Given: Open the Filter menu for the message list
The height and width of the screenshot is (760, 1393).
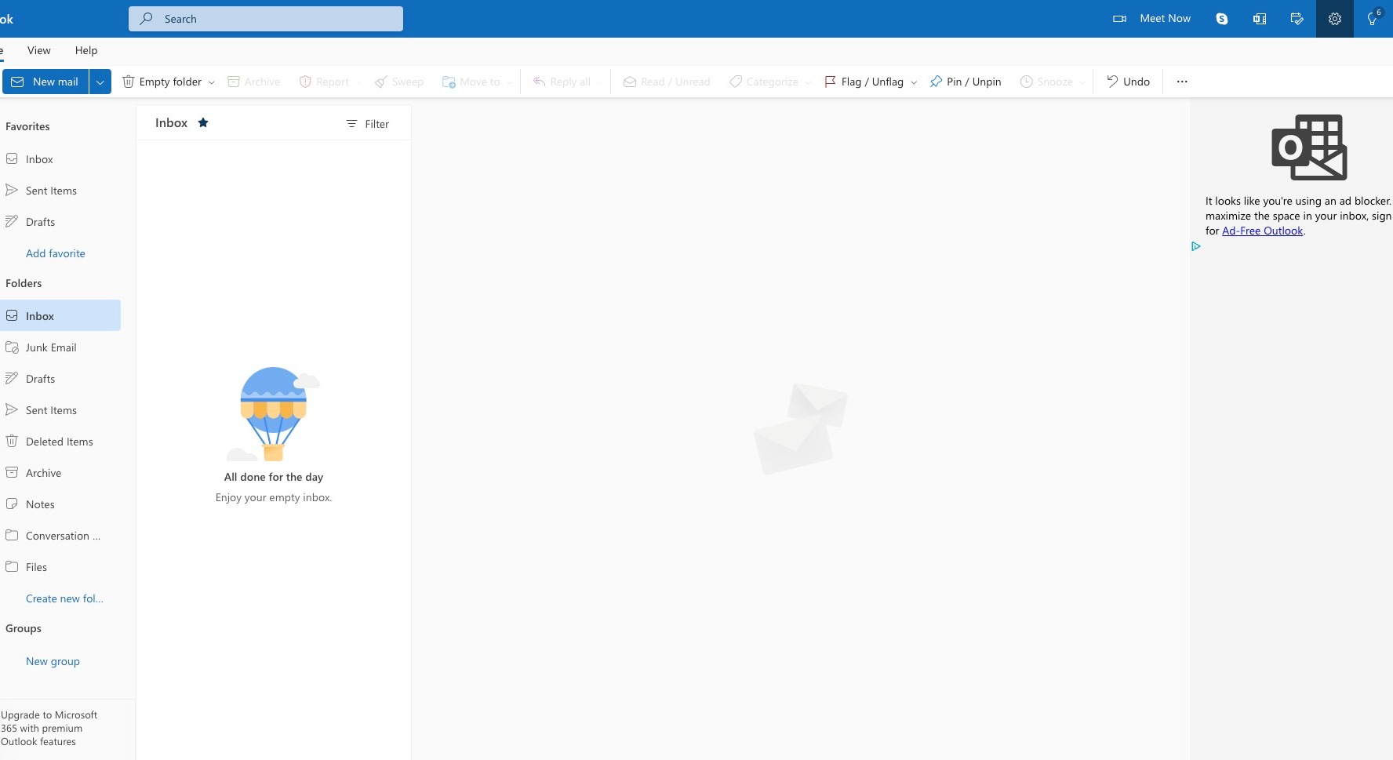Looking at the screenshot, I should [x=368, y=124].
